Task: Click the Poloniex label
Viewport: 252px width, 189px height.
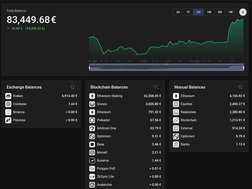Action: [x=19, y=120]
